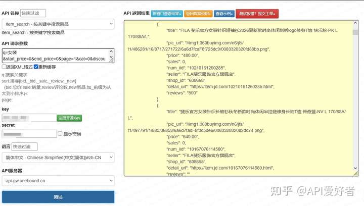
Task: Click the blue 查看示例 button
Action: pyautogui.click(x=224, y=14)
